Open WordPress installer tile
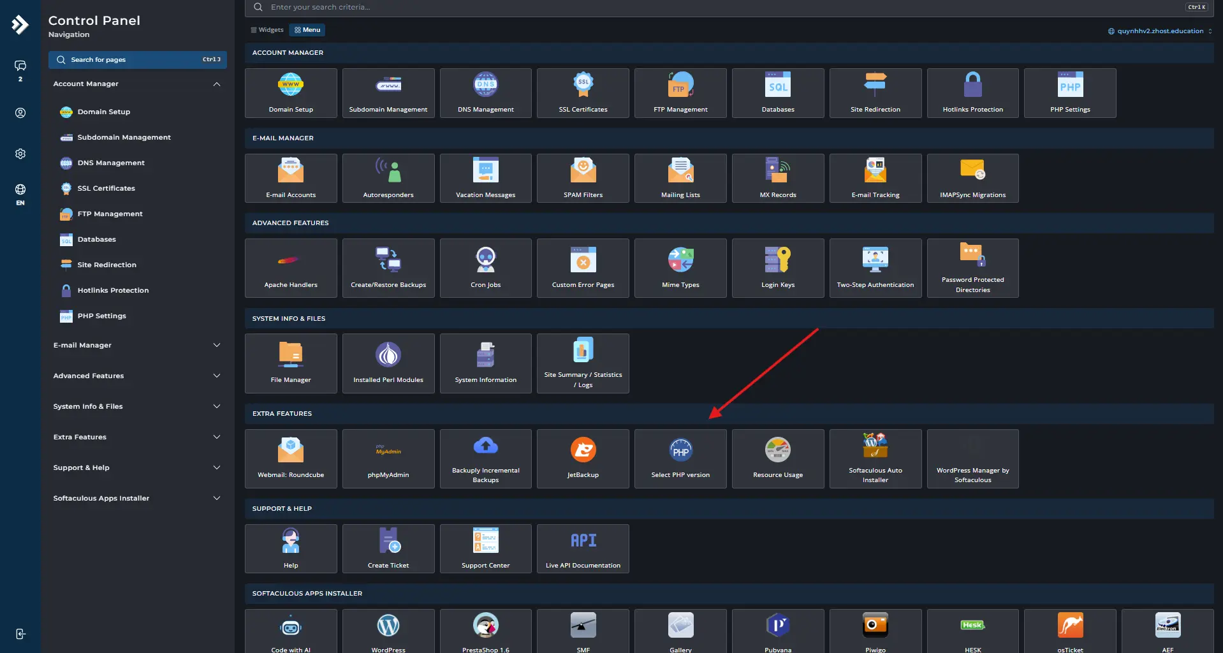This screenshot has width=1223, height=653. point(388,631)
